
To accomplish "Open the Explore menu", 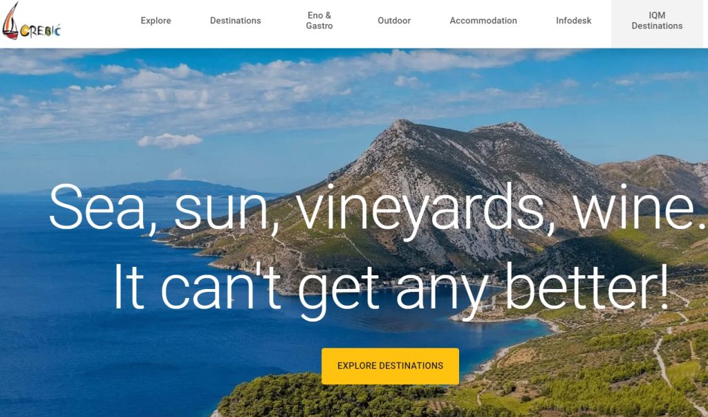I will [x=156, y=21].
